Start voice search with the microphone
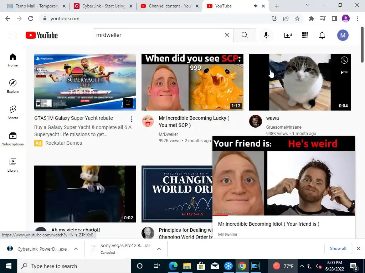The width and height of the screenshot is (365, 273). (266, 35)
